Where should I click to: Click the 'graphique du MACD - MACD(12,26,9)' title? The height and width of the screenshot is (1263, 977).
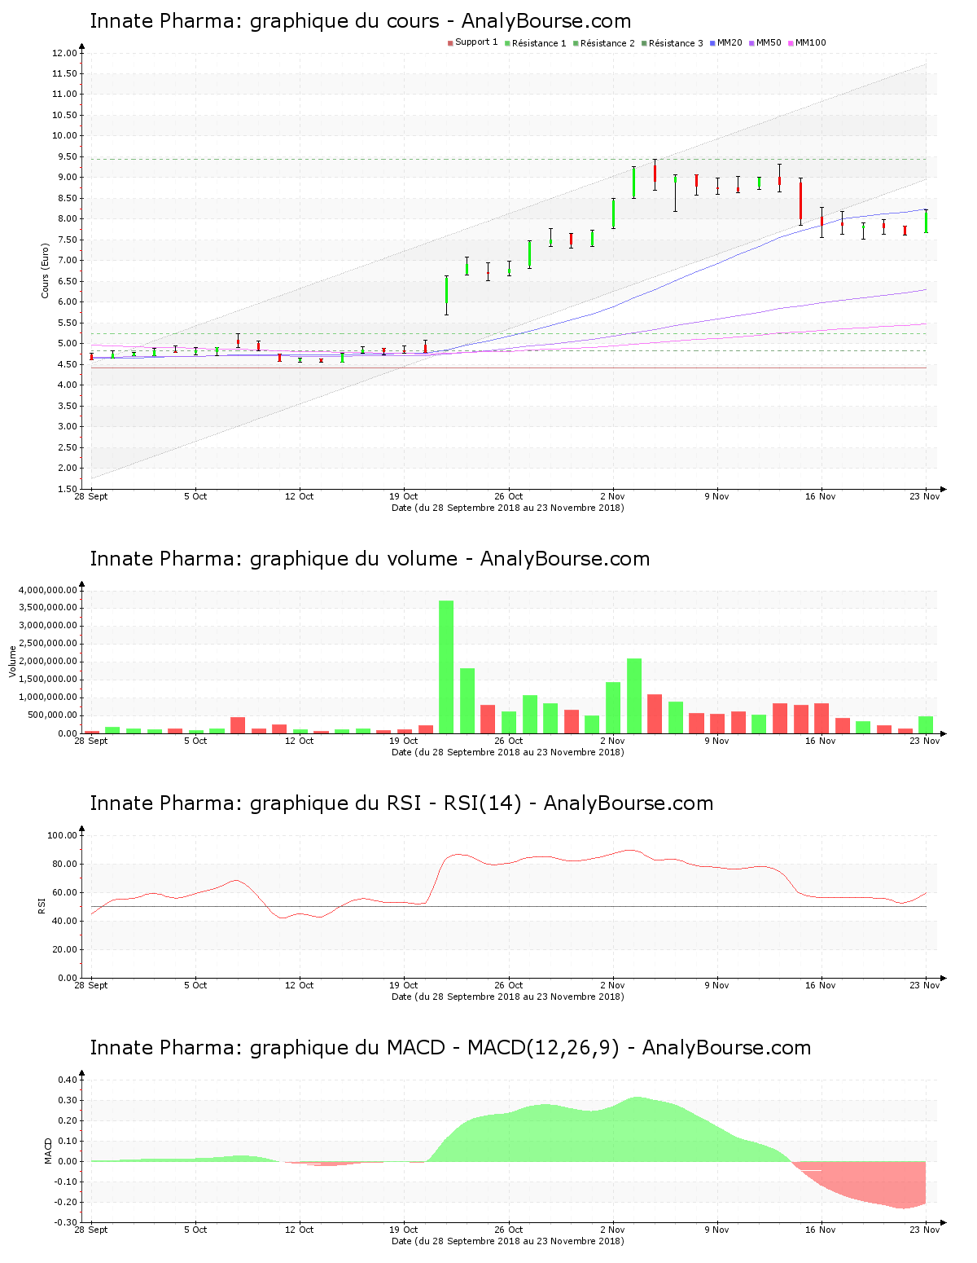pyautogui.click(x=450, y=1048)
